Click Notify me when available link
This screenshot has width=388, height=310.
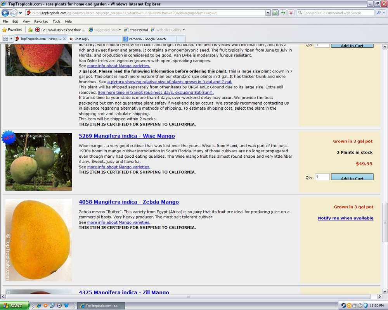click(x=345, y=218)
